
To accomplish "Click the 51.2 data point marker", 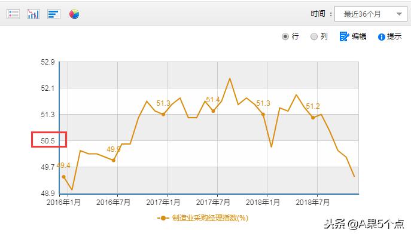I will [313, 118].
